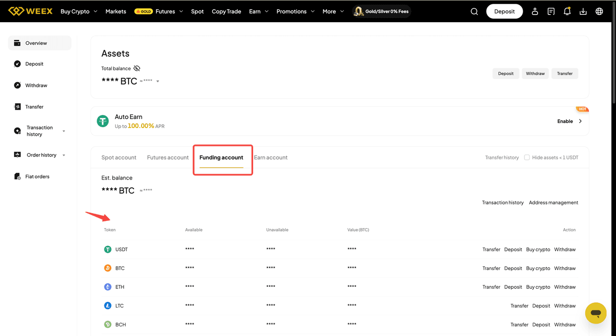Click Withdraw in the BTC row
Screen dimensions: 616x336
(x=565, y=268)
